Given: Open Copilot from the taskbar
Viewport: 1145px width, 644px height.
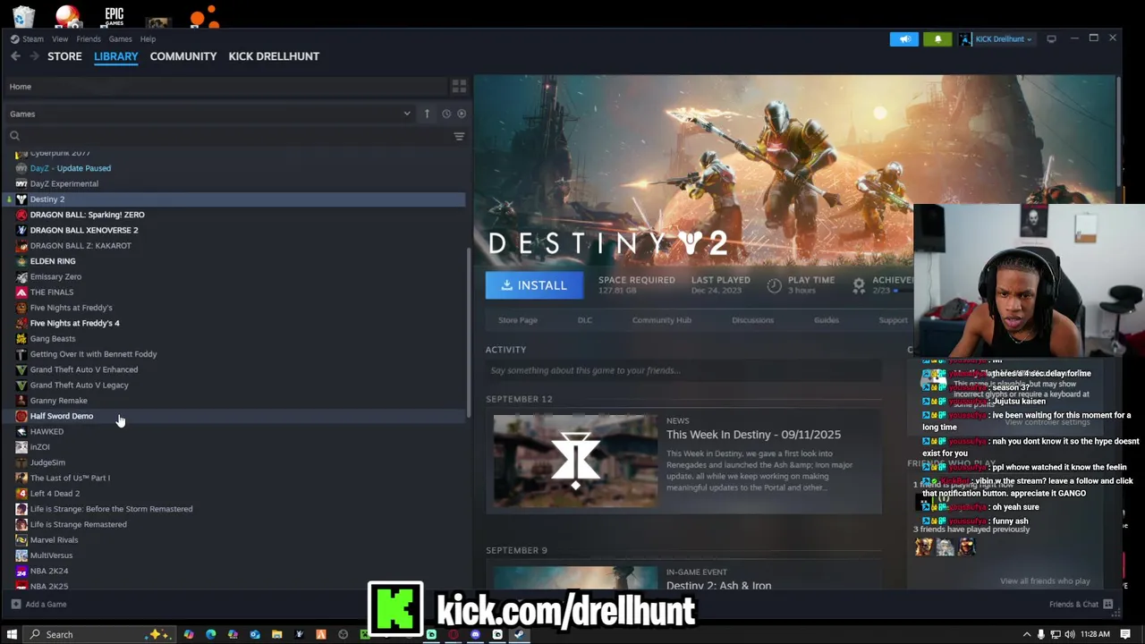Looking at the screenshot, I should click(x=189, y=634).
